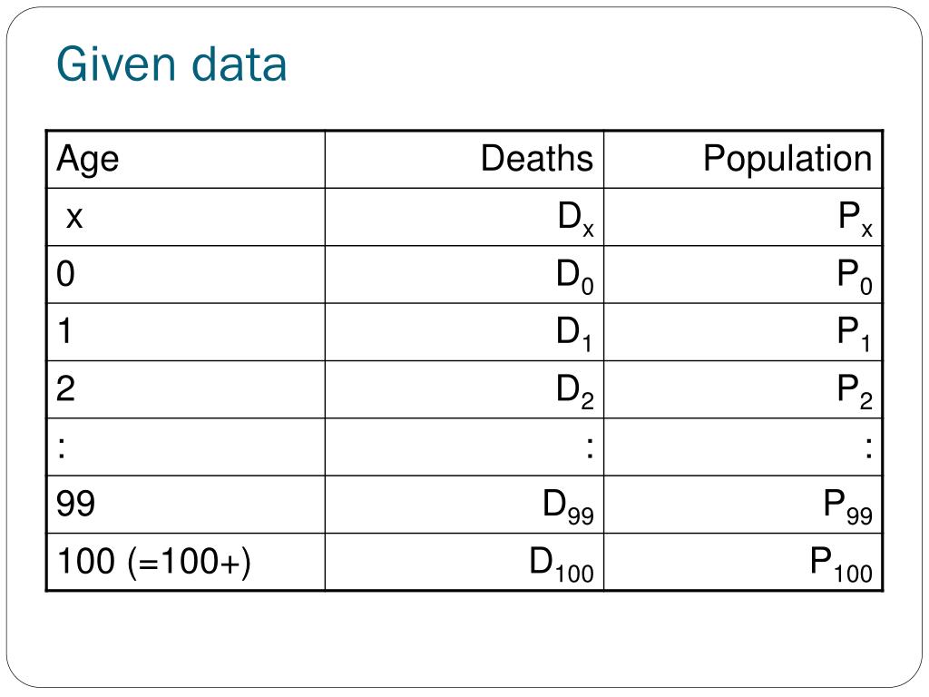Select the '100 (=100+)' age cell

coord(186,562)
